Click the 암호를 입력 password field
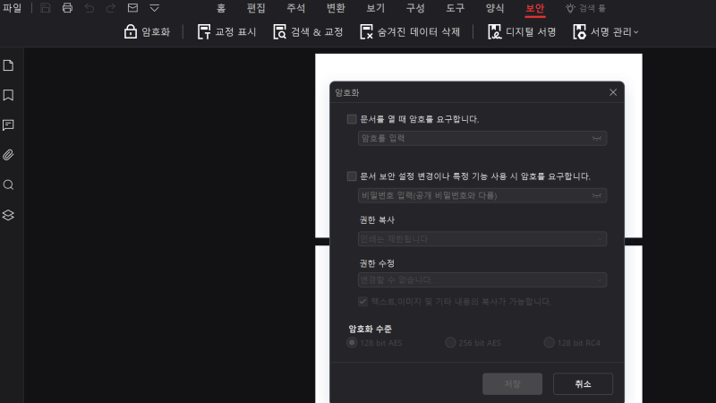 [482, 139]
